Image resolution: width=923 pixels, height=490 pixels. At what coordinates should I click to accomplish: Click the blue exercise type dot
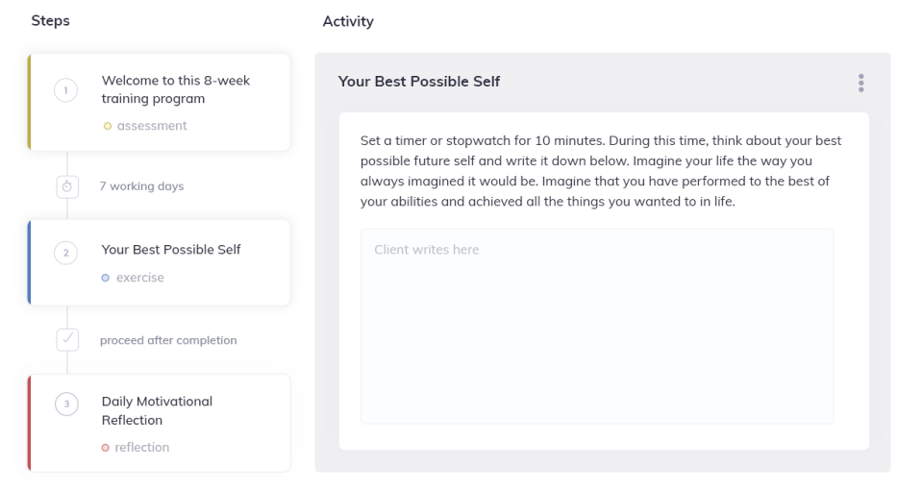107,278
